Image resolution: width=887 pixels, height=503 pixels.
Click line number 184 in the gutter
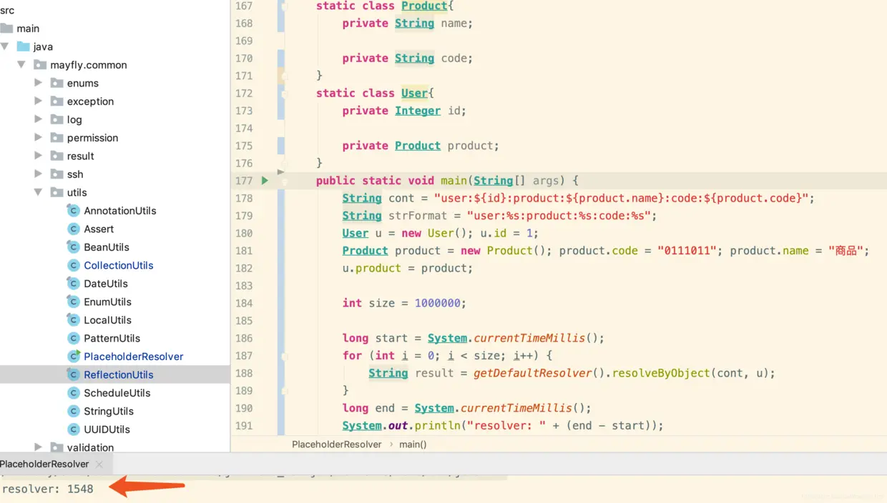pos(244,303)
